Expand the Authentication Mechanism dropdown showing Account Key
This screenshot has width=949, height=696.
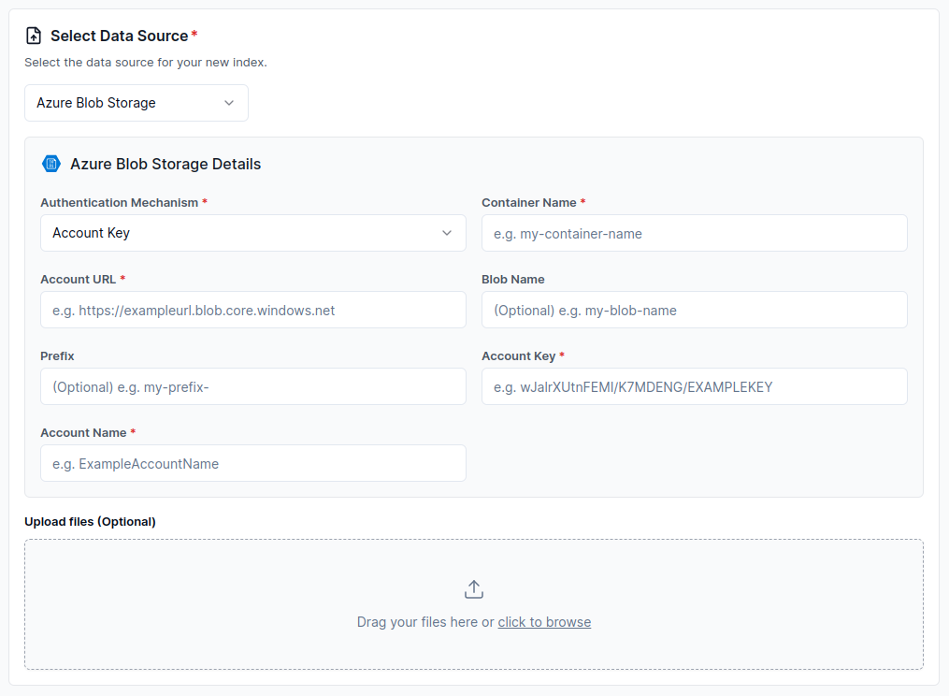(252, 233)
